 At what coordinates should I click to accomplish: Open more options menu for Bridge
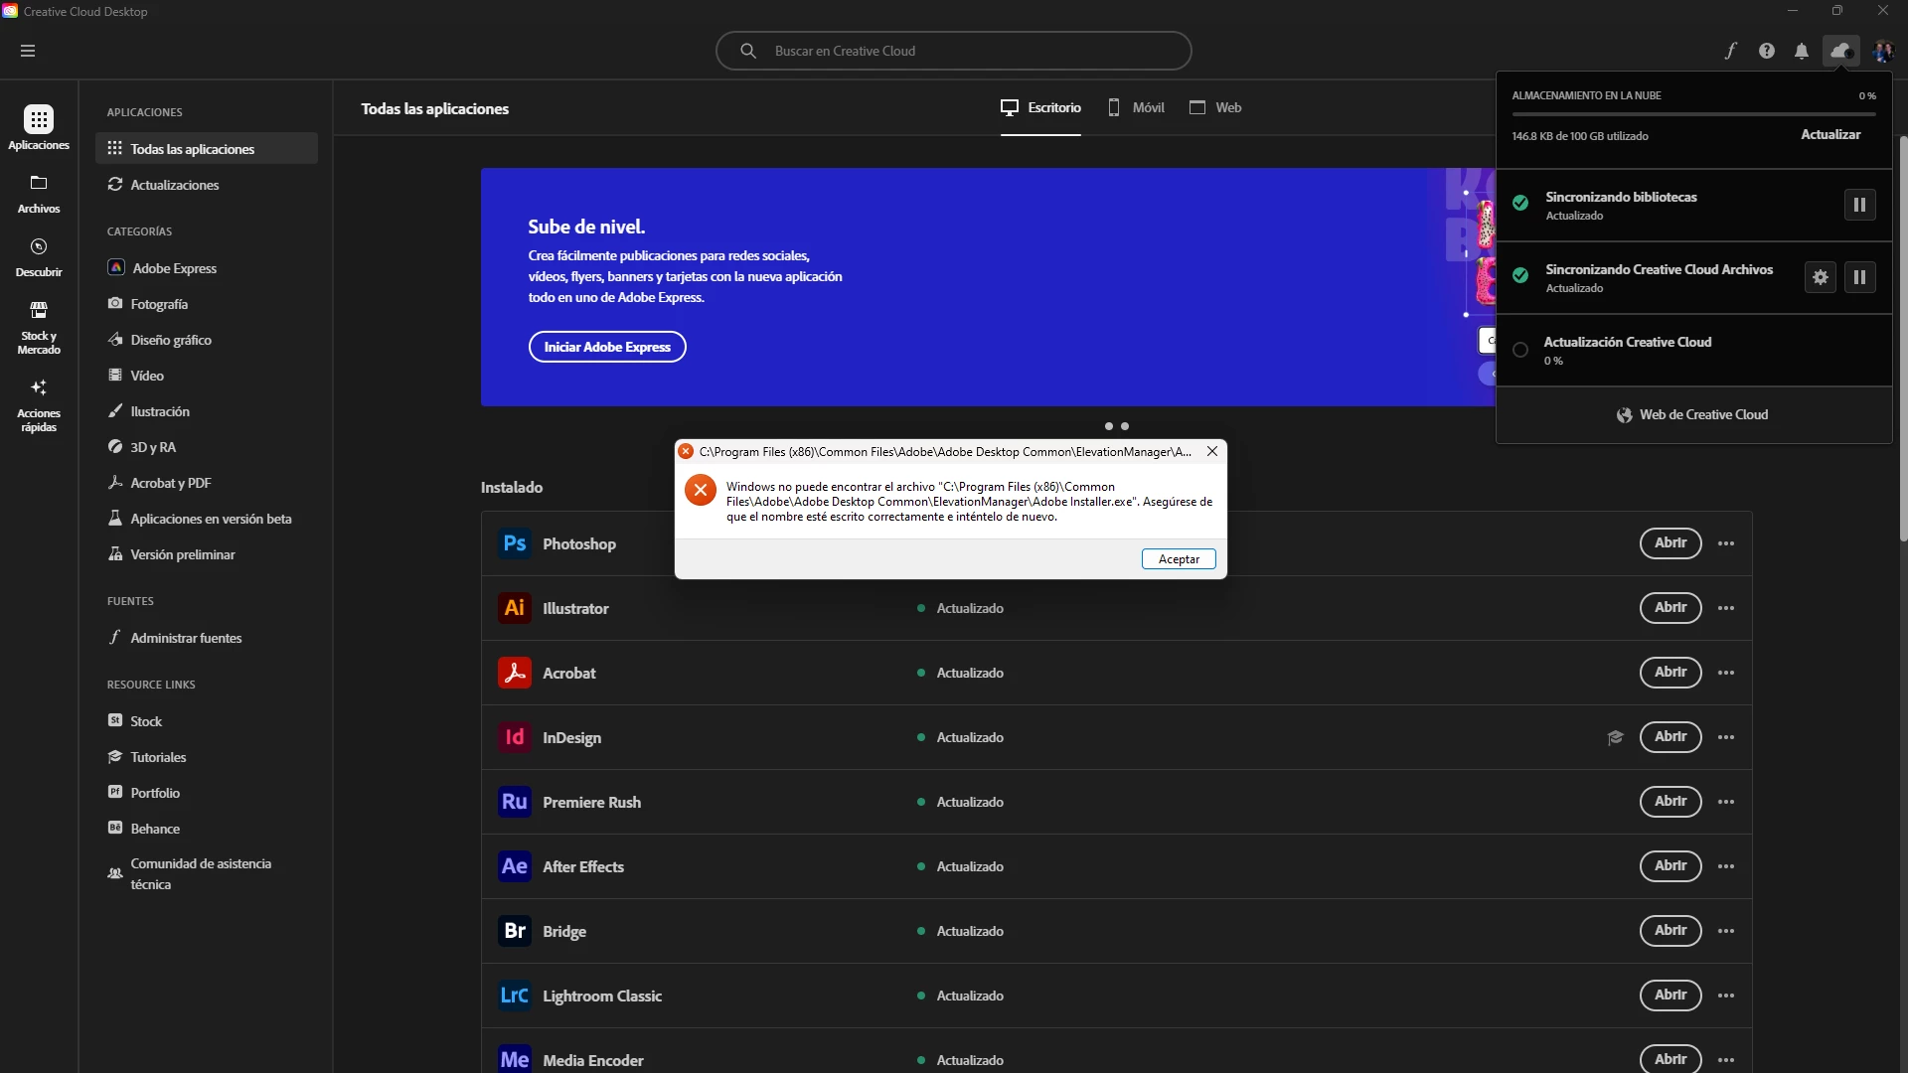[x=1726, y=931]
